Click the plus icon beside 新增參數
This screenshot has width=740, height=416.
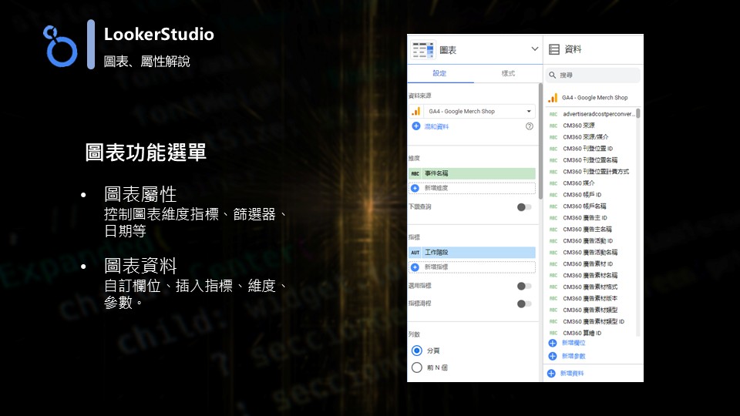tap(552, 356)
